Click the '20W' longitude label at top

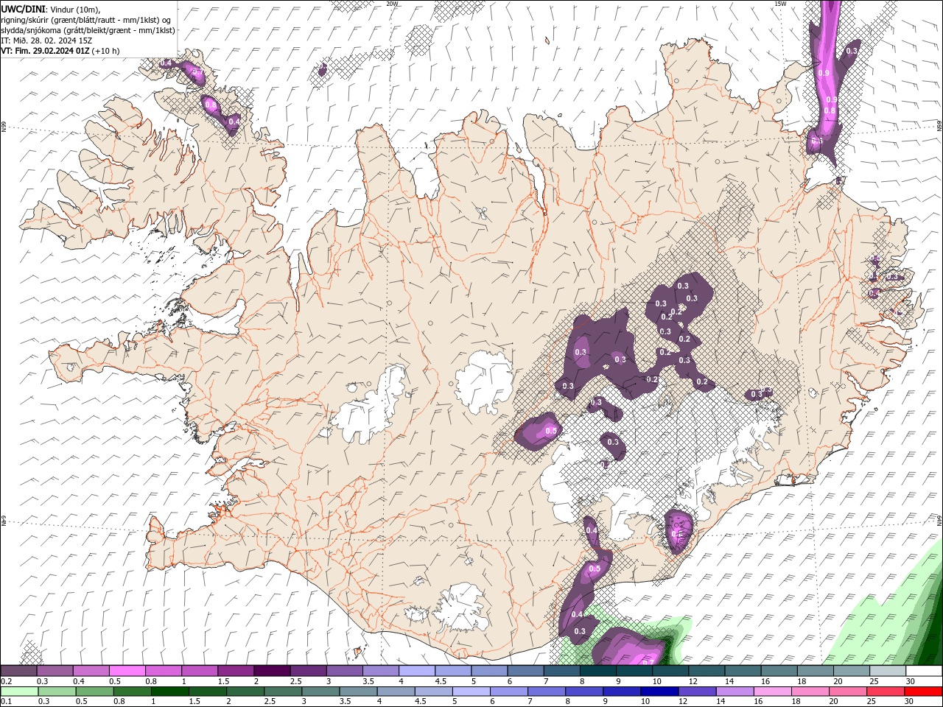point(392,3)
